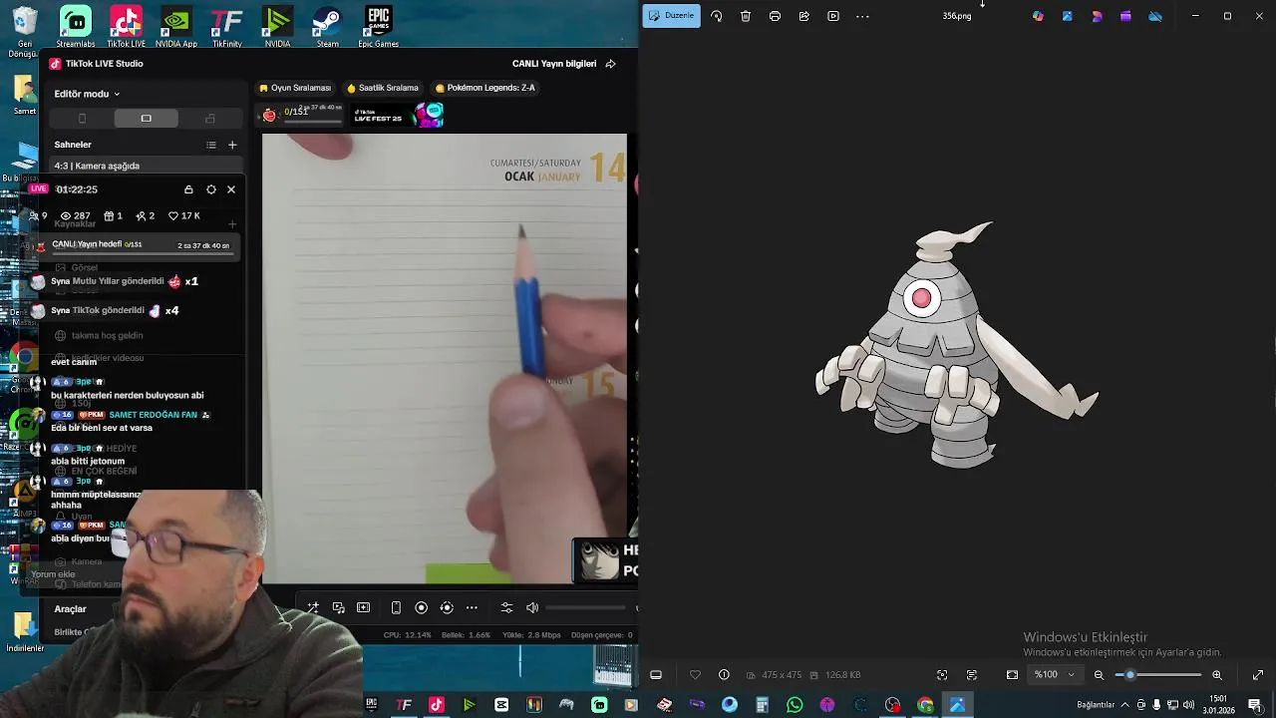Open TikTok LIVE Studio in the taskbar

click(x=436, y=705)
